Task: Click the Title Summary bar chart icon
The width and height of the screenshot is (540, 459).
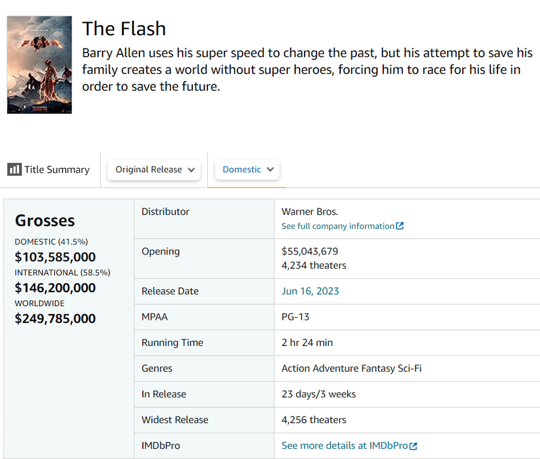Action: point(14,170)
